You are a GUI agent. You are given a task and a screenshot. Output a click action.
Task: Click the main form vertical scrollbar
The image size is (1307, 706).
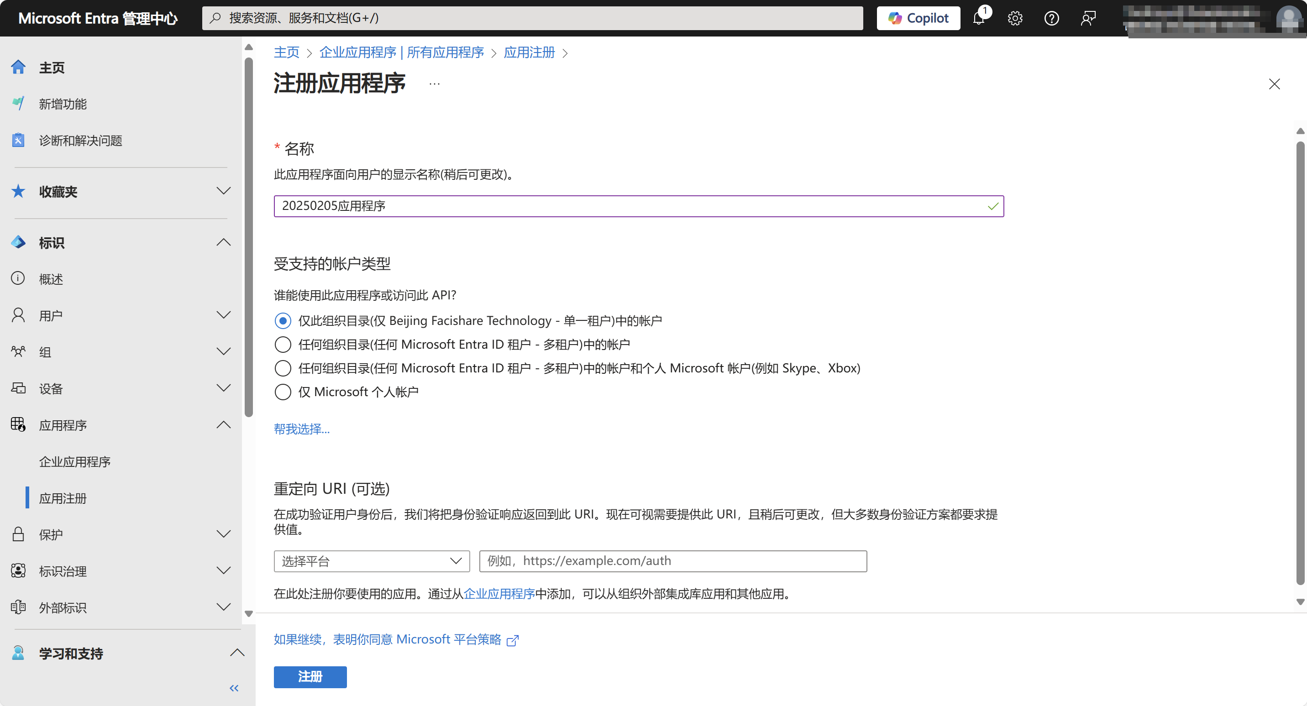coord(1301,363)
